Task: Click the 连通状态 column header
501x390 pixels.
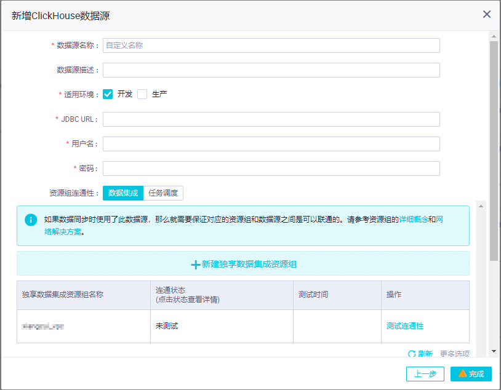Action: pyautogui.click(x=222, y=295)
